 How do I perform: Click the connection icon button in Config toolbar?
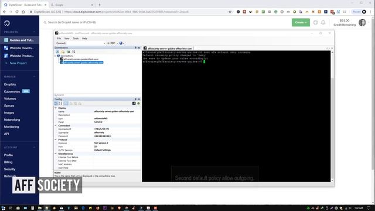pos(134,104)
